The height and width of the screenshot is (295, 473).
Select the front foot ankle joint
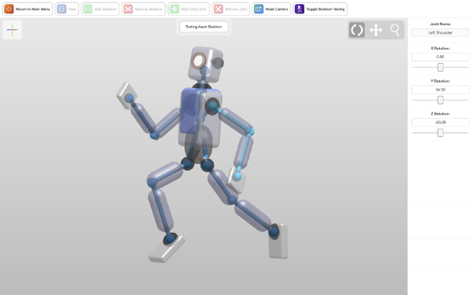point(170,238)
